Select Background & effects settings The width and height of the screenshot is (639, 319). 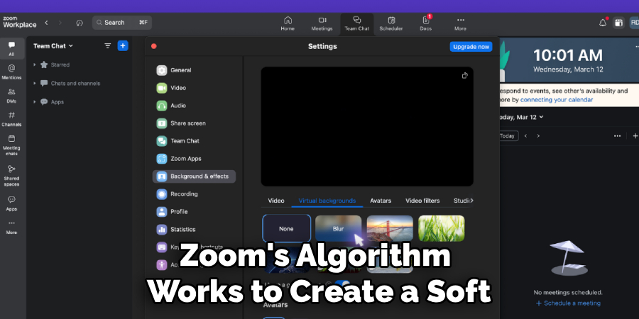[x=194, y=177]
